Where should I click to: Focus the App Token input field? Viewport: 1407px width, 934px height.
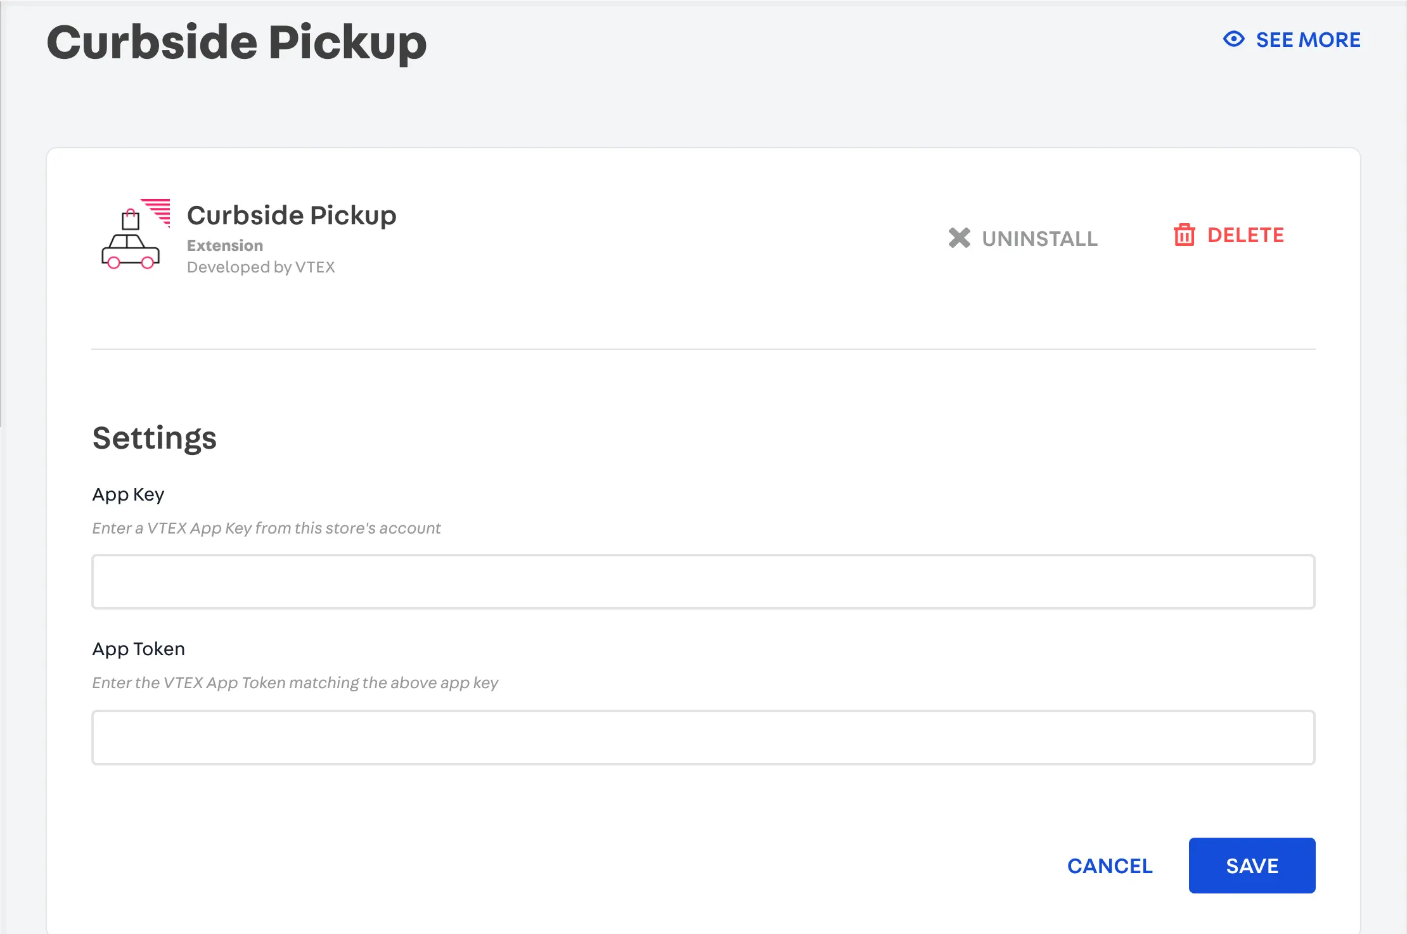pyautogui.click(x=703, y=738)
